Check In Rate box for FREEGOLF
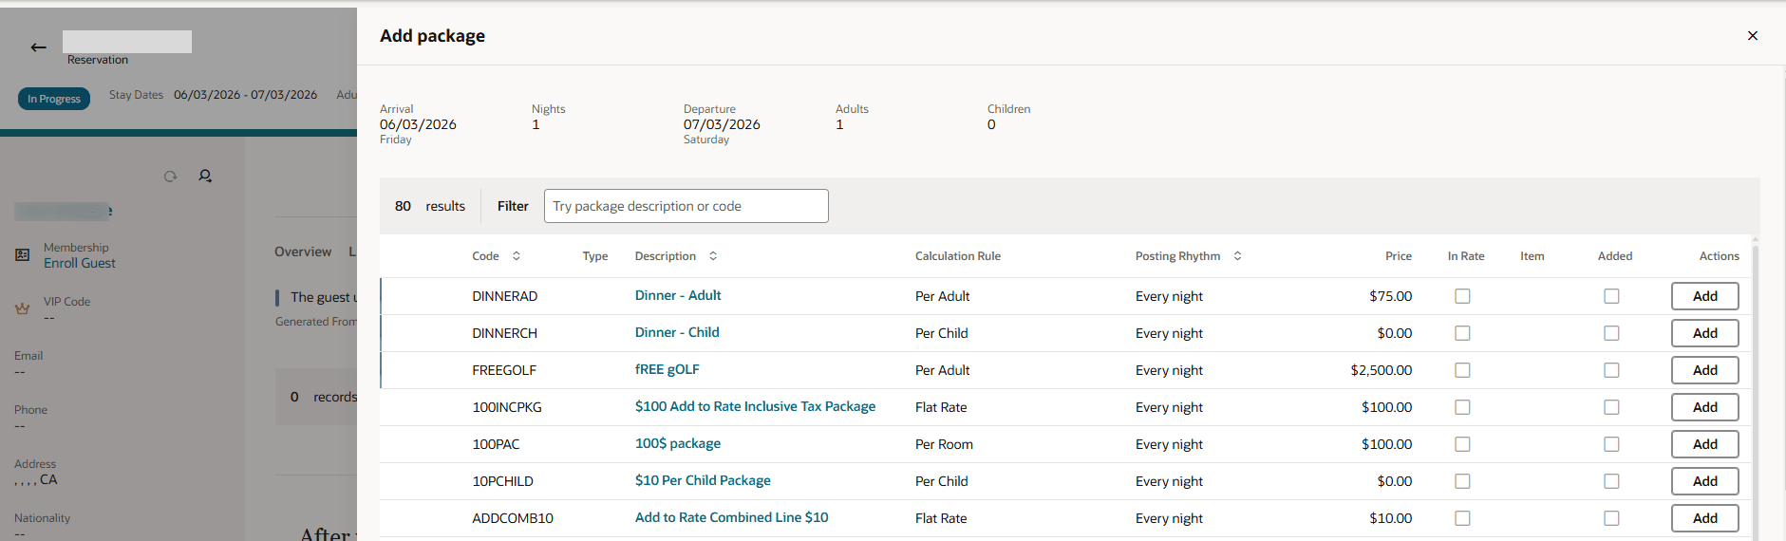1786x541 pixels. [x=1462, y=370]
